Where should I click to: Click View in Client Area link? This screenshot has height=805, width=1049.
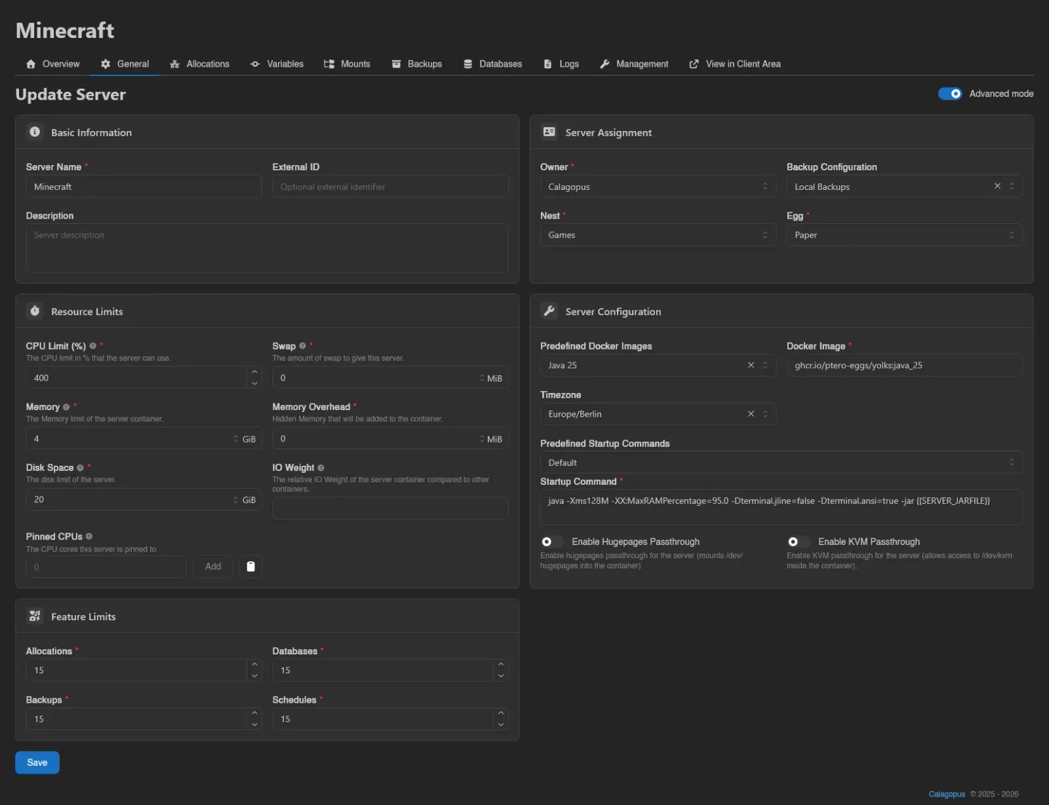(x=735, y=64)
